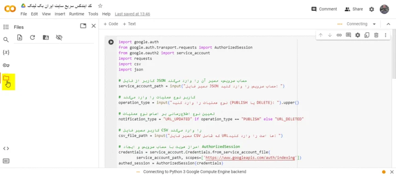Collapse the header with chevron
Screen dimensions: 396x176
pos(389,24)
